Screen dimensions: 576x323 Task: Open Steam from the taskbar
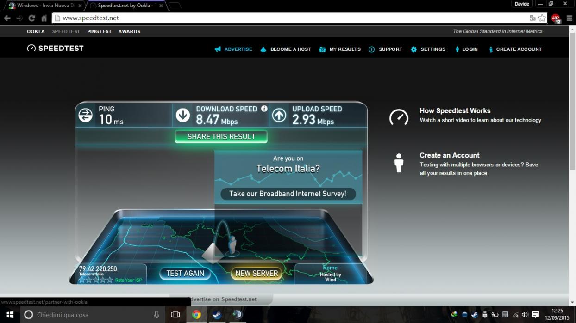pyautogui.click(x=217, y=315)
